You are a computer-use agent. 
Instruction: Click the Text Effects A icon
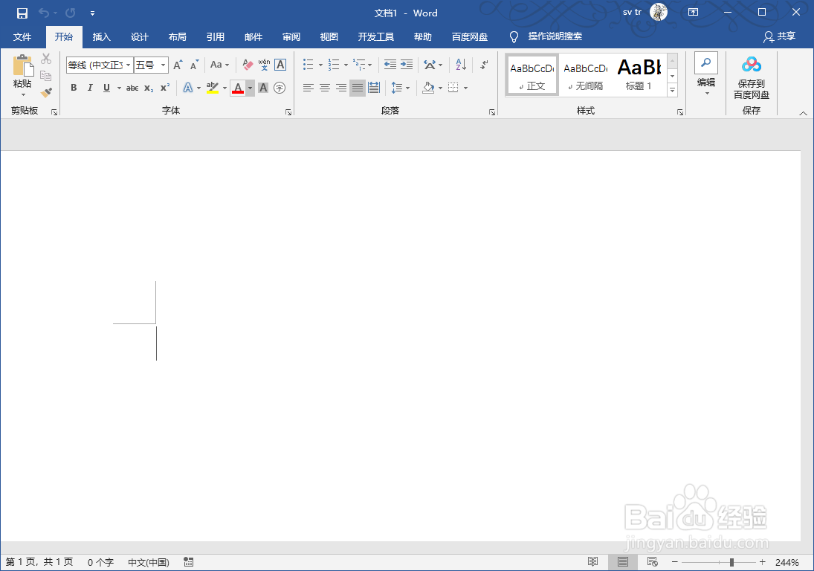188,88
